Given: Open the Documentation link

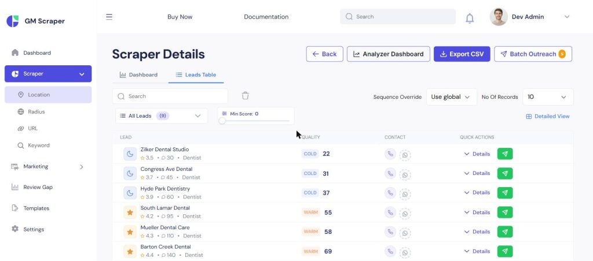Looking at the screenshot, I should [266, 17].
